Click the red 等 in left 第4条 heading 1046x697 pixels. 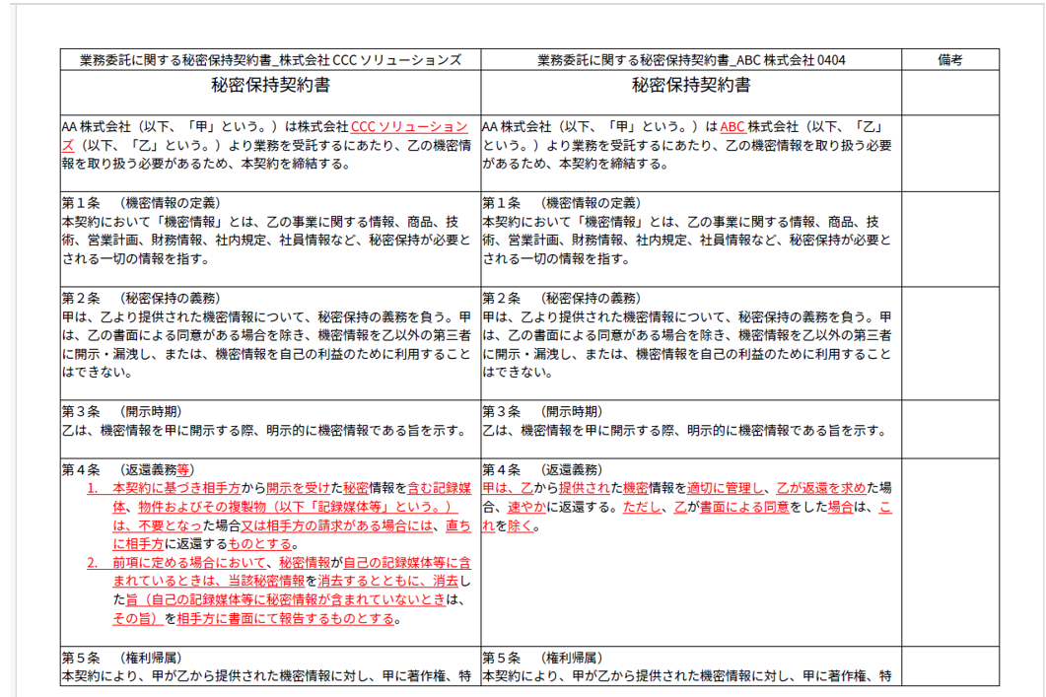pyautogui.click(x=183, y=470)
